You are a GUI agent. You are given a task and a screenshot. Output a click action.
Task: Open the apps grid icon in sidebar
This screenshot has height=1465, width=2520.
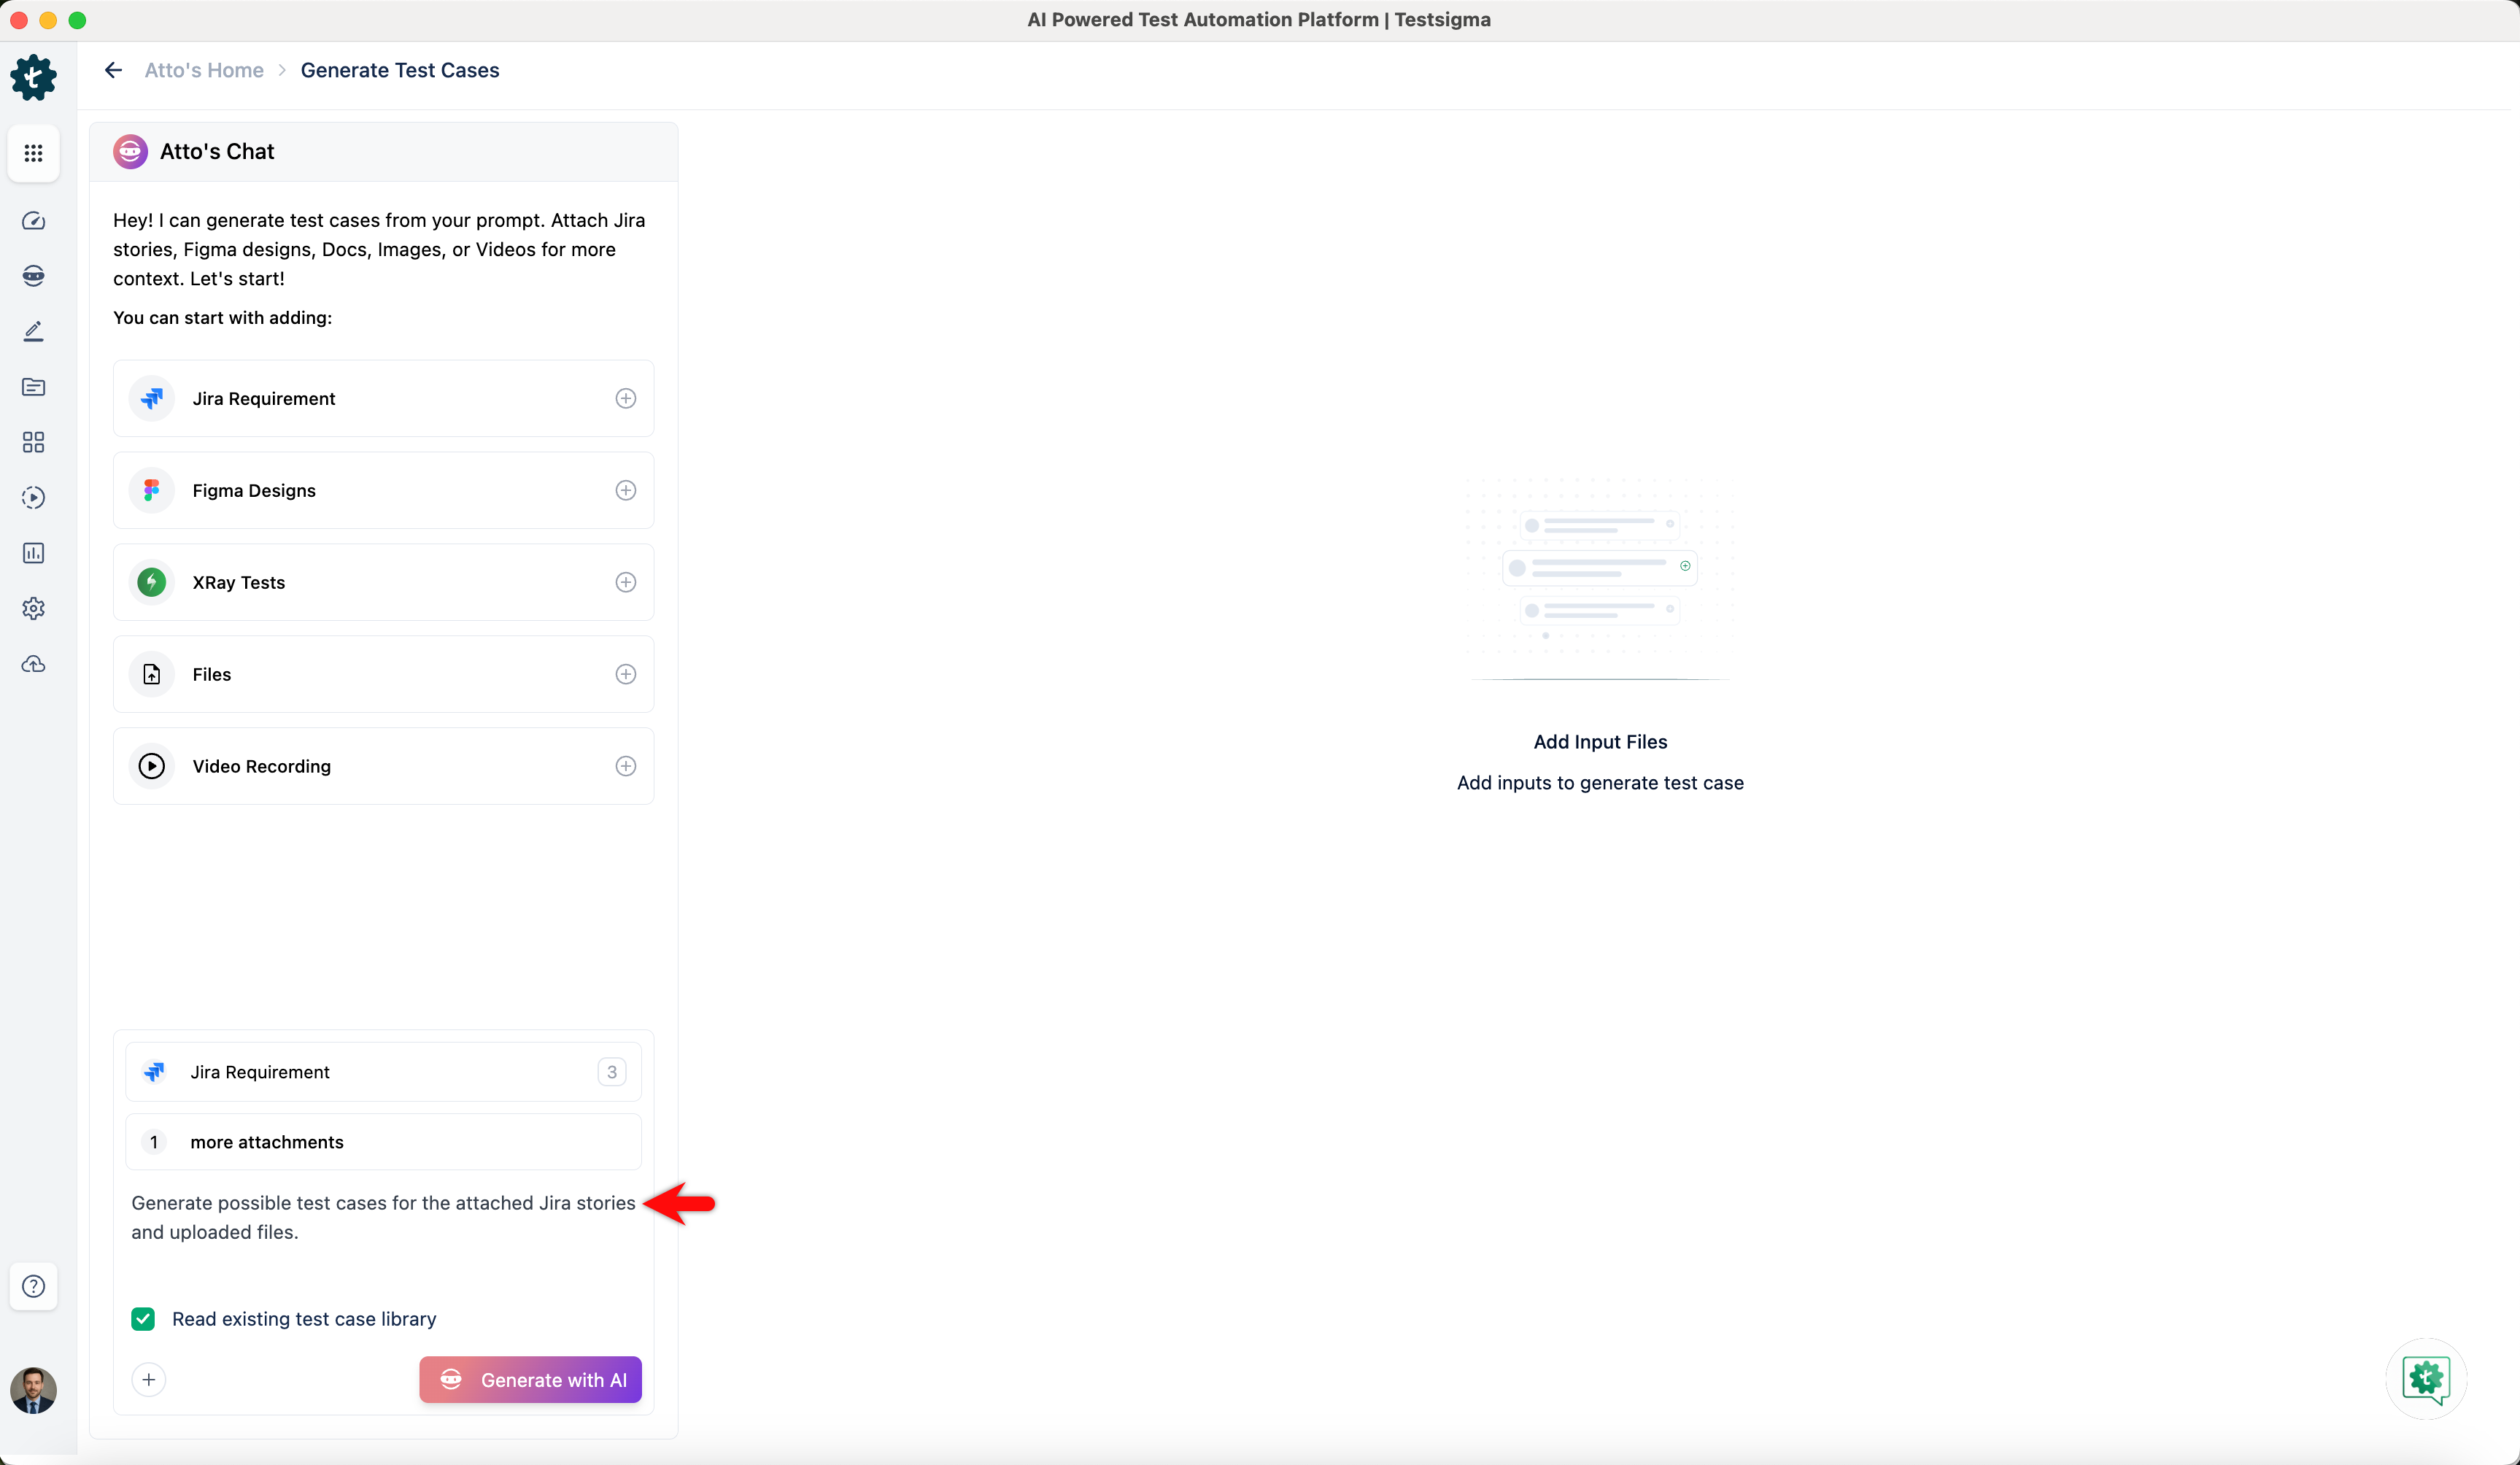pos(33,153)
